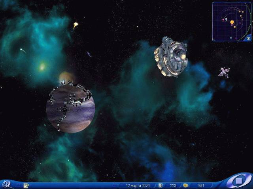Click the tiny purple vessel streak
This screenshot has height=189, width=253.
click(89, 54)
